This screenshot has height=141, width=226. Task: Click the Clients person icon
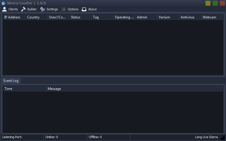(x=4, y=9)
